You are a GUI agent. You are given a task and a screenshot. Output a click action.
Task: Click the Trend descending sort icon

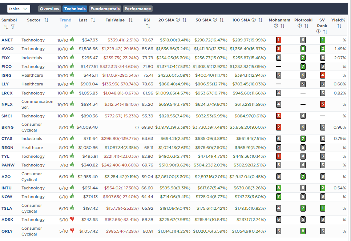click(x=66, y=26)
